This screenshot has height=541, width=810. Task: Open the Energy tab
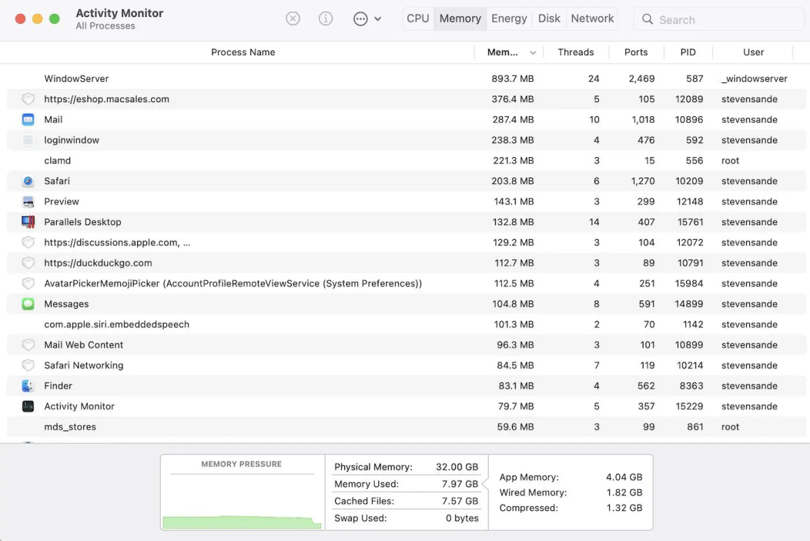(x=509, y=19)
